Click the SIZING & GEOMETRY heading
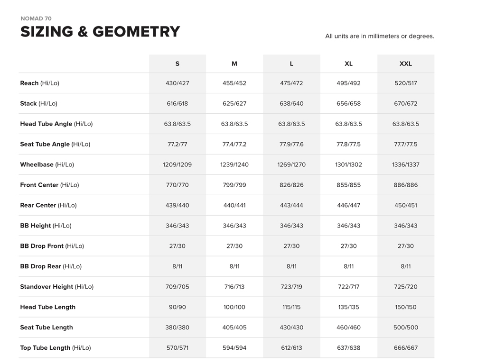This screenshot has height=364, width=486. click(100, 32)
